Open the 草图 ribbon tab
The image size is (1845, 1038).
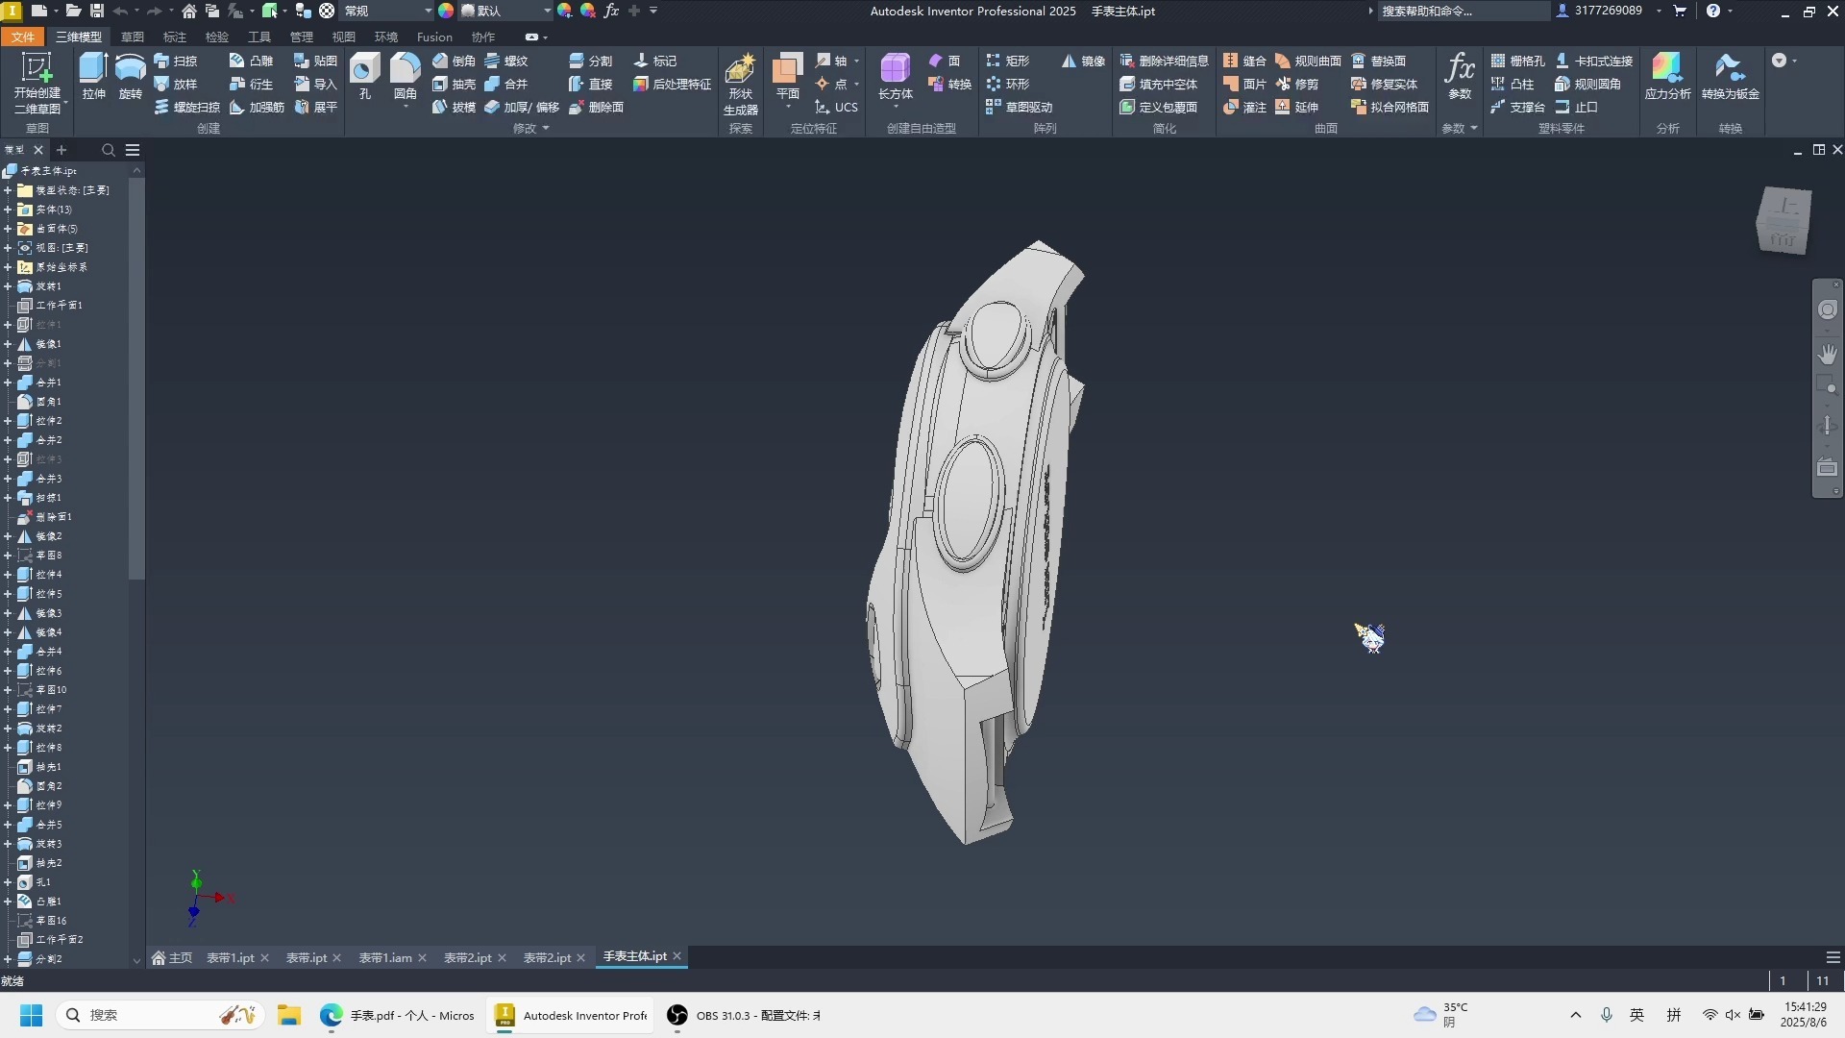click(133, 37)
